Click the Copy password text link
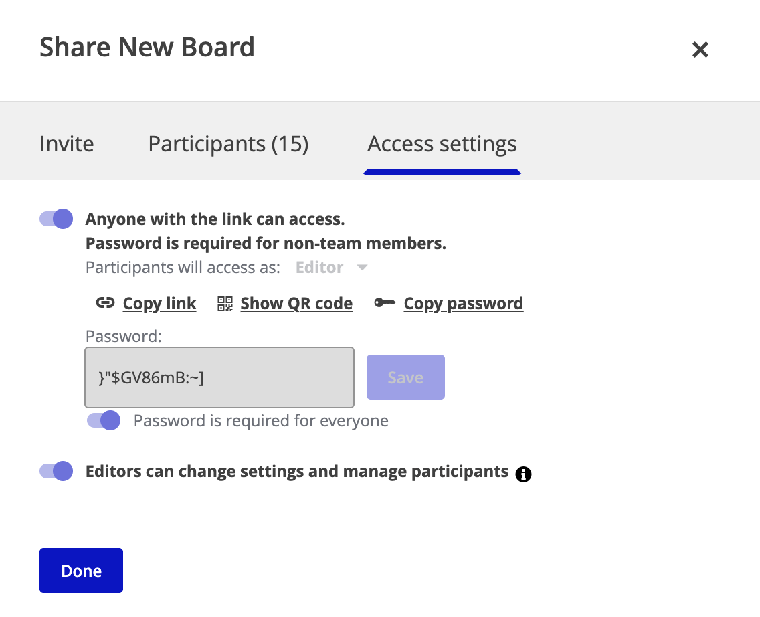 463,304
